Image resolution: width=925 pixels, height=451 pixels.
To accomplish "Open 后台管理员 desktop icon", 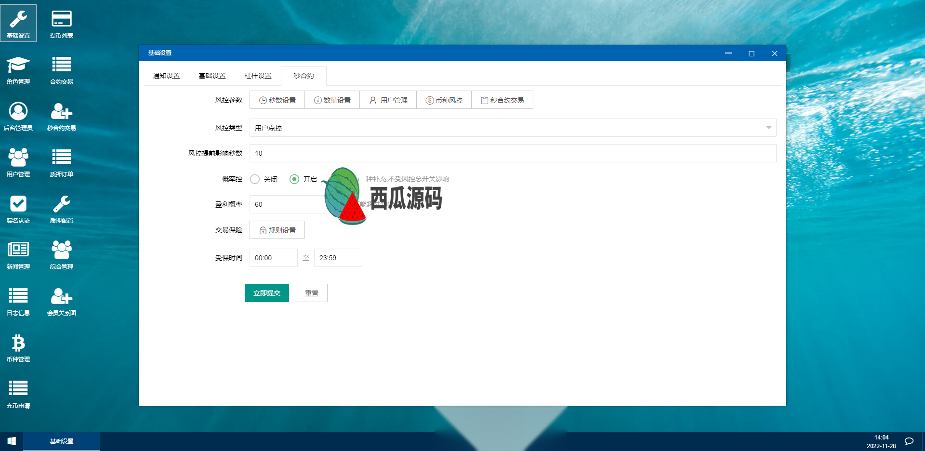I will 18,116.
